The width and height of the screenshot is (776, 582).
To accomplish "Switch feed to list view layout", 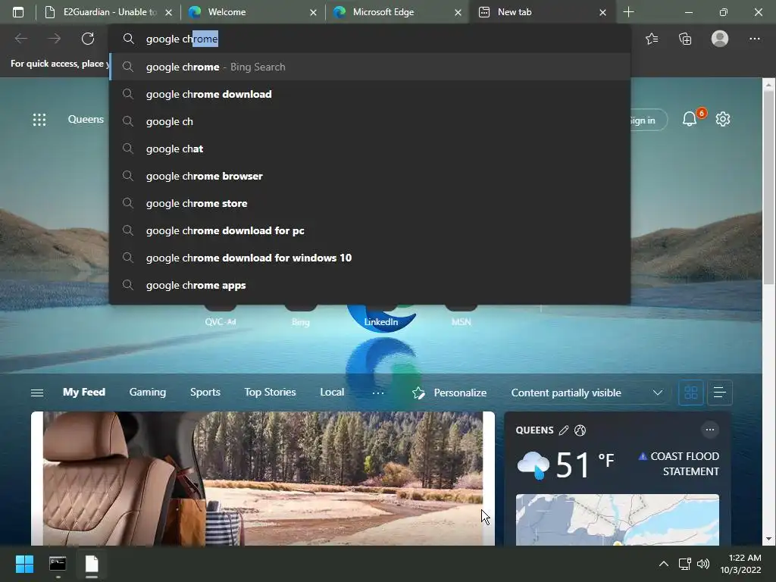I will [720, 393].
